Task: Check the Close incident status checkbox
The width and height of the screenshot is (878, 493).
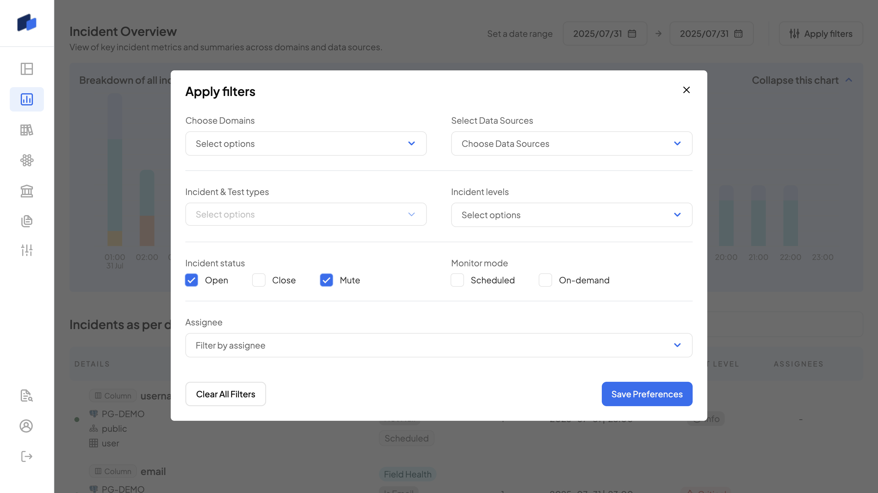Action: coord(259,280)
